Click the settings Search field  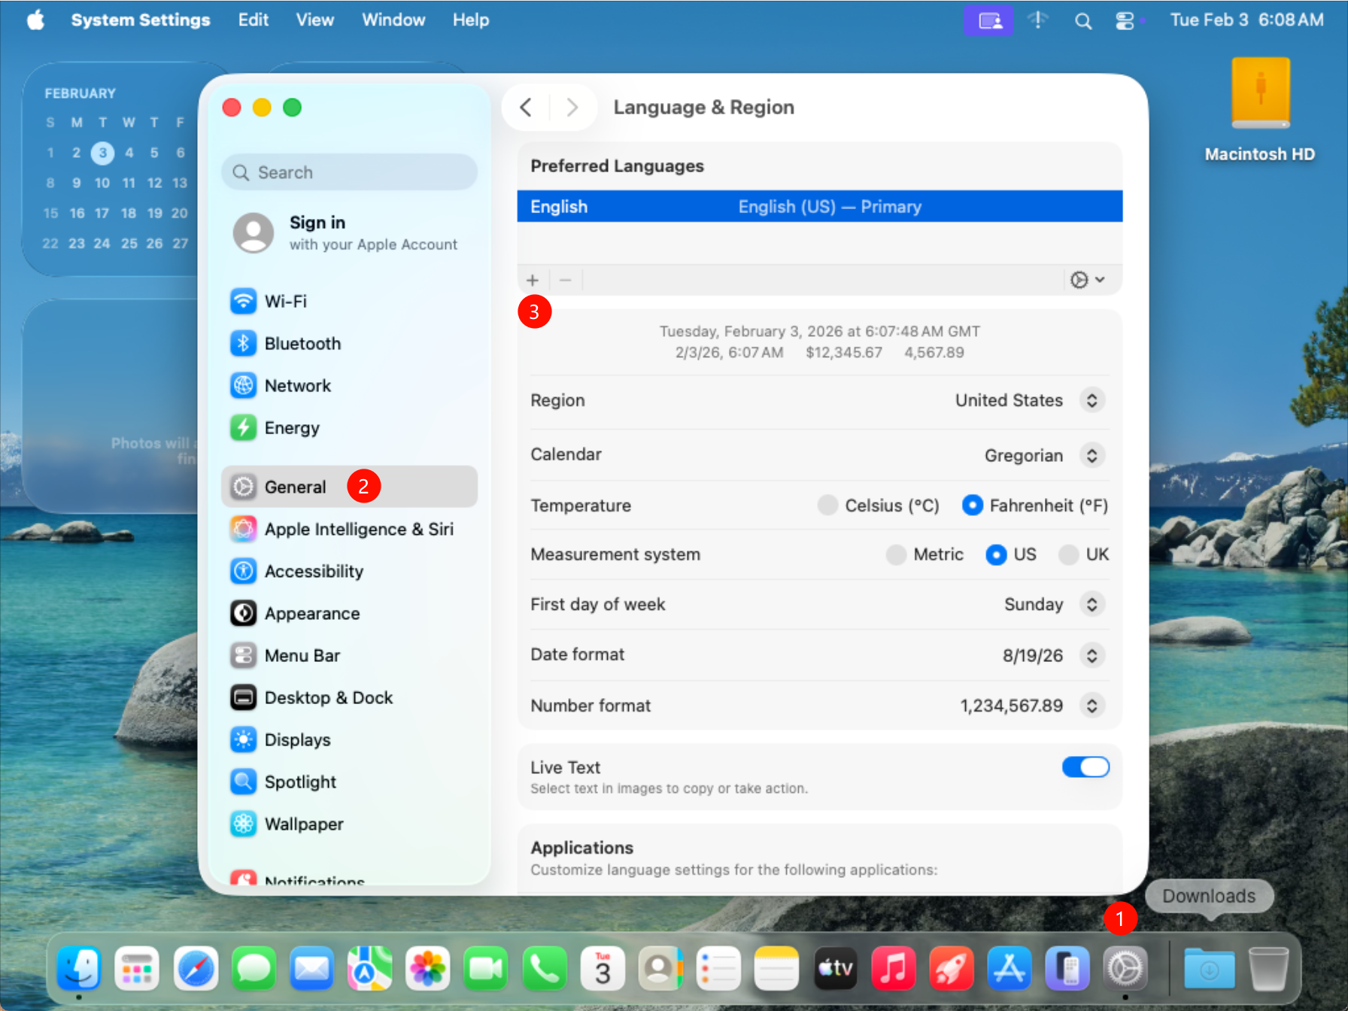click(x=350, y=172)
